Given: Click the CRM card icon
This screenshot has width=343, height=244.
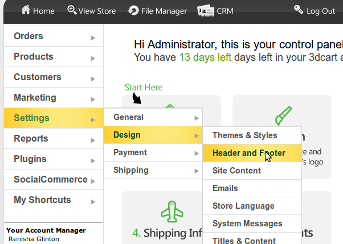Looking at the screenshot, I should pyautogui.click(x=205, y=10).
